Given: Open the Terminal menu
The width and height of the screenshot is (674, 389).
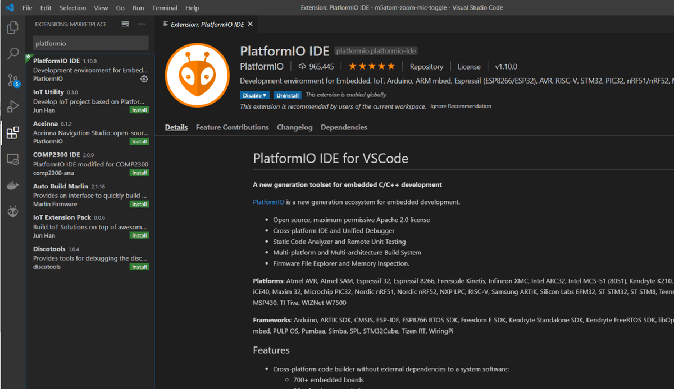Looking at the screenshot, I should [x=165, y=8].
